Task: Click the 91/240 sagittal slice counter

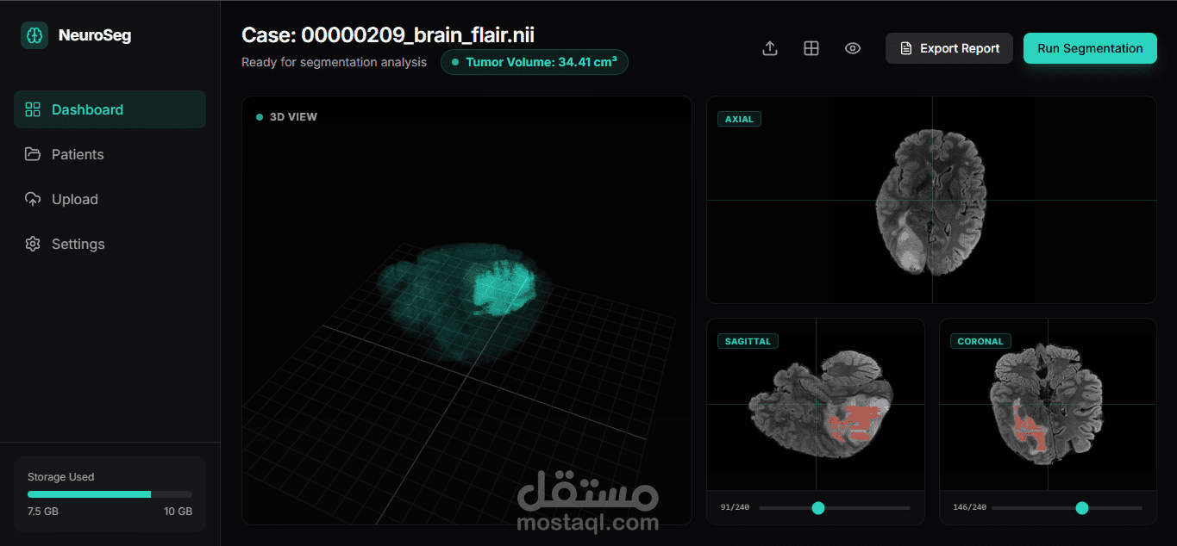Action: coord(735,508)
